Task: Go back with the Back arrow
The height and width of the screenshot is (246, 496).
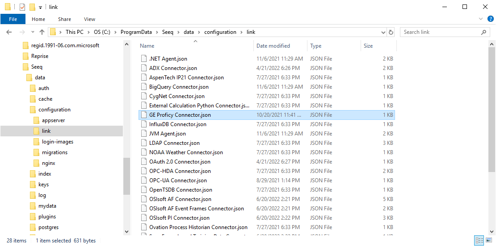Action: (x=9, y=32)
